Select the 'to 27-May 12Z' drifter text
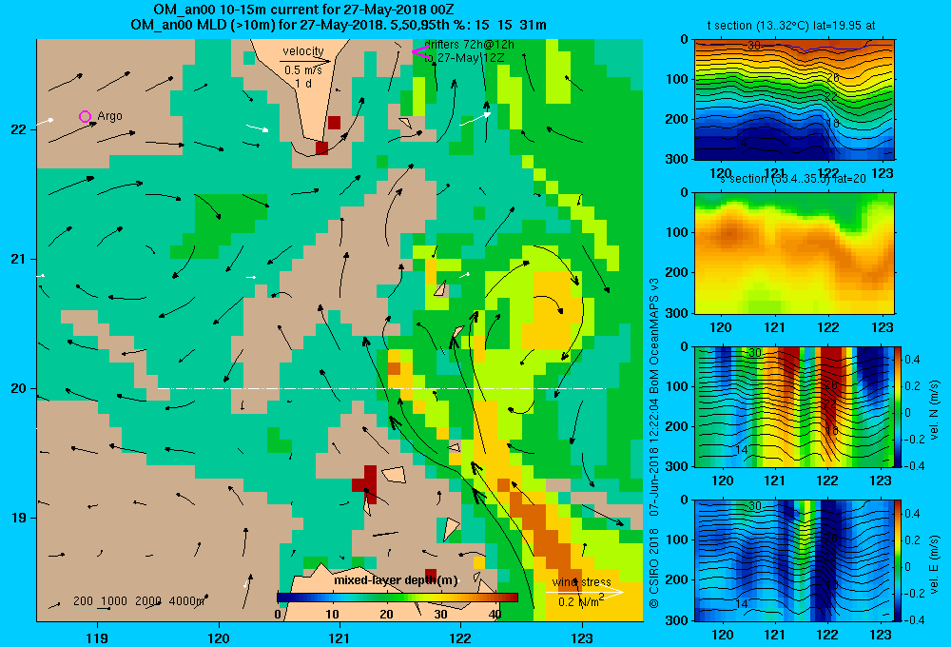 [x=464, y=58]
